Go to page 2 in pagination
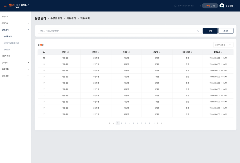240x163 pixels. [122, 123]
